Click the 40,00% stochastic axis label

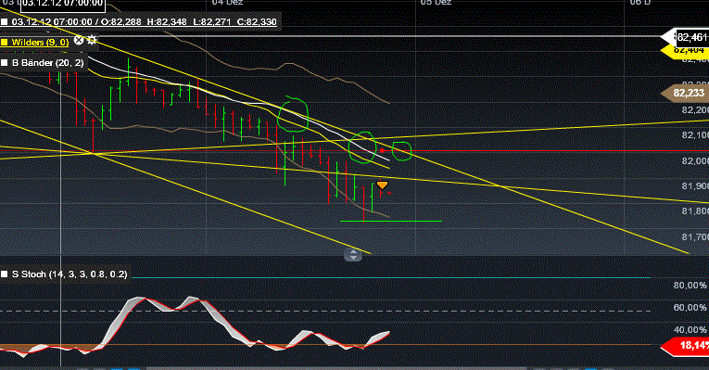click(690, 330)
